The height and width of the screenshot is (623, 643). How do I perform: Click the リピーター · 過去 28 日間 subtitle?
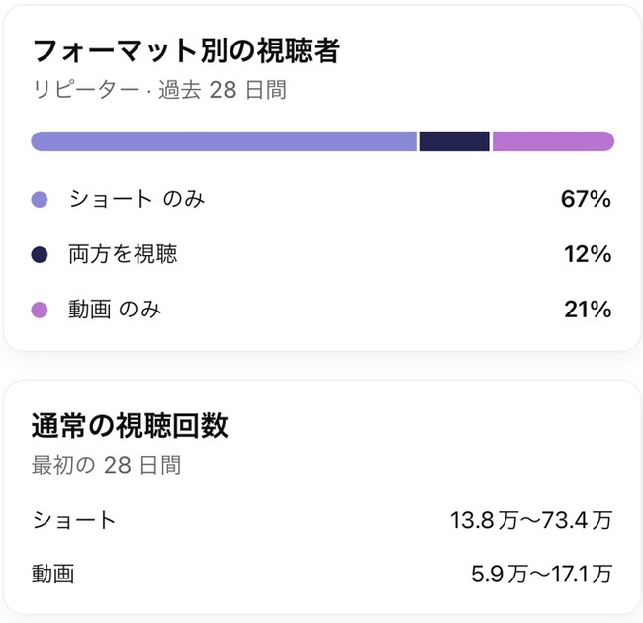[x=159, y=90]
